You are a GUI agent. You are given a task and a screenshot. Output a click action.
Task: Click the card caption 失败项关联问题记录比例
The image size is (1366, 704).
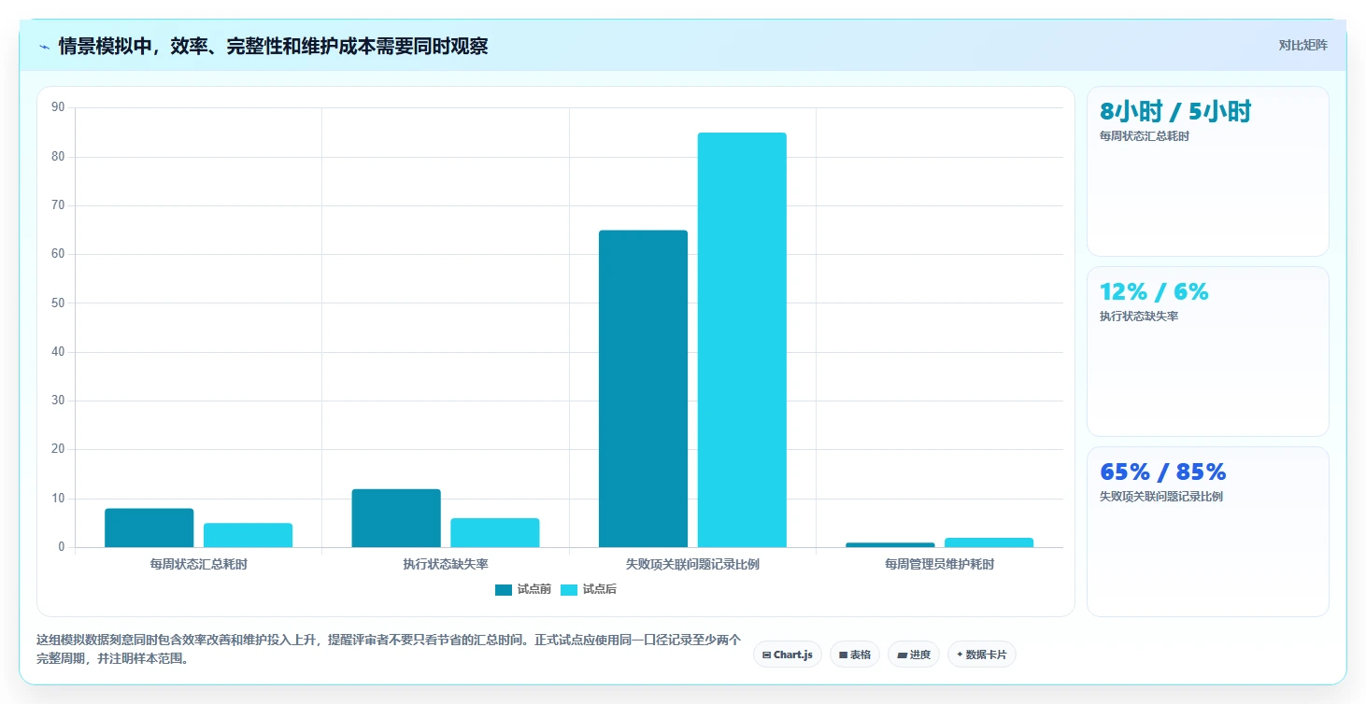[x=1161, y=497]
